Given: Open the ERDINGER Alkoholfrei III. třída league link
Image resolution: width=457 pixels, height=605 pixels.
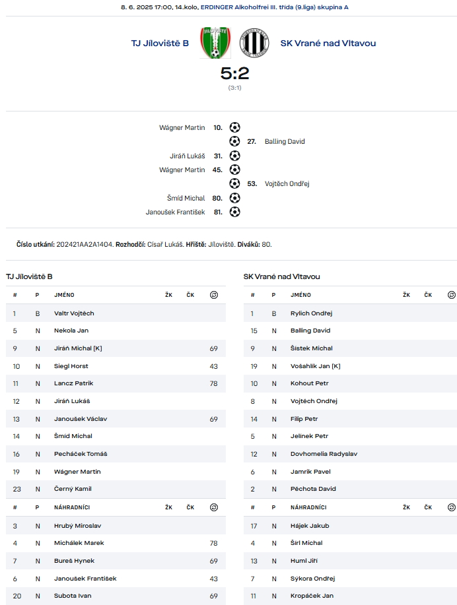Looking at the screenshot, I should click(274, 7).
